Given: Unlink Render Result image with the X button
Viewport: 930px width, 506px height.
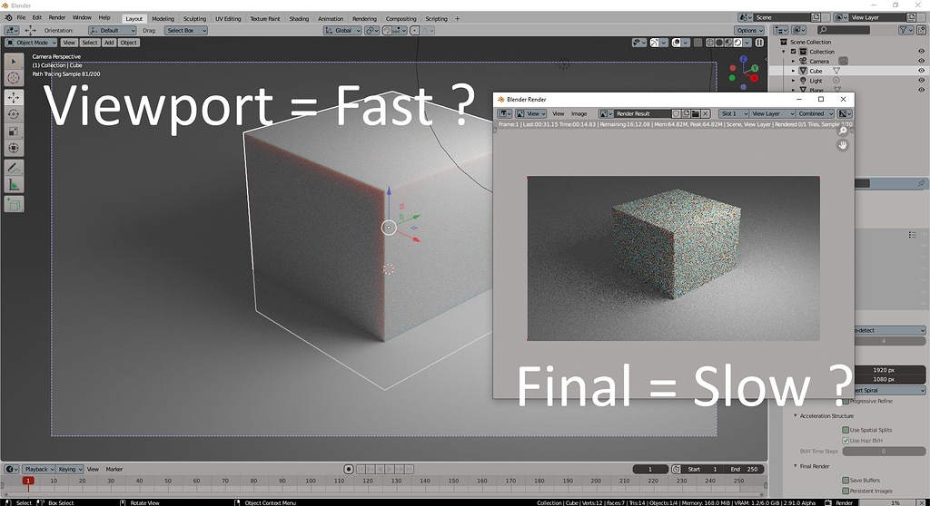Looking at the screenshot, I should pyautogui.click(x=705, y=113).
